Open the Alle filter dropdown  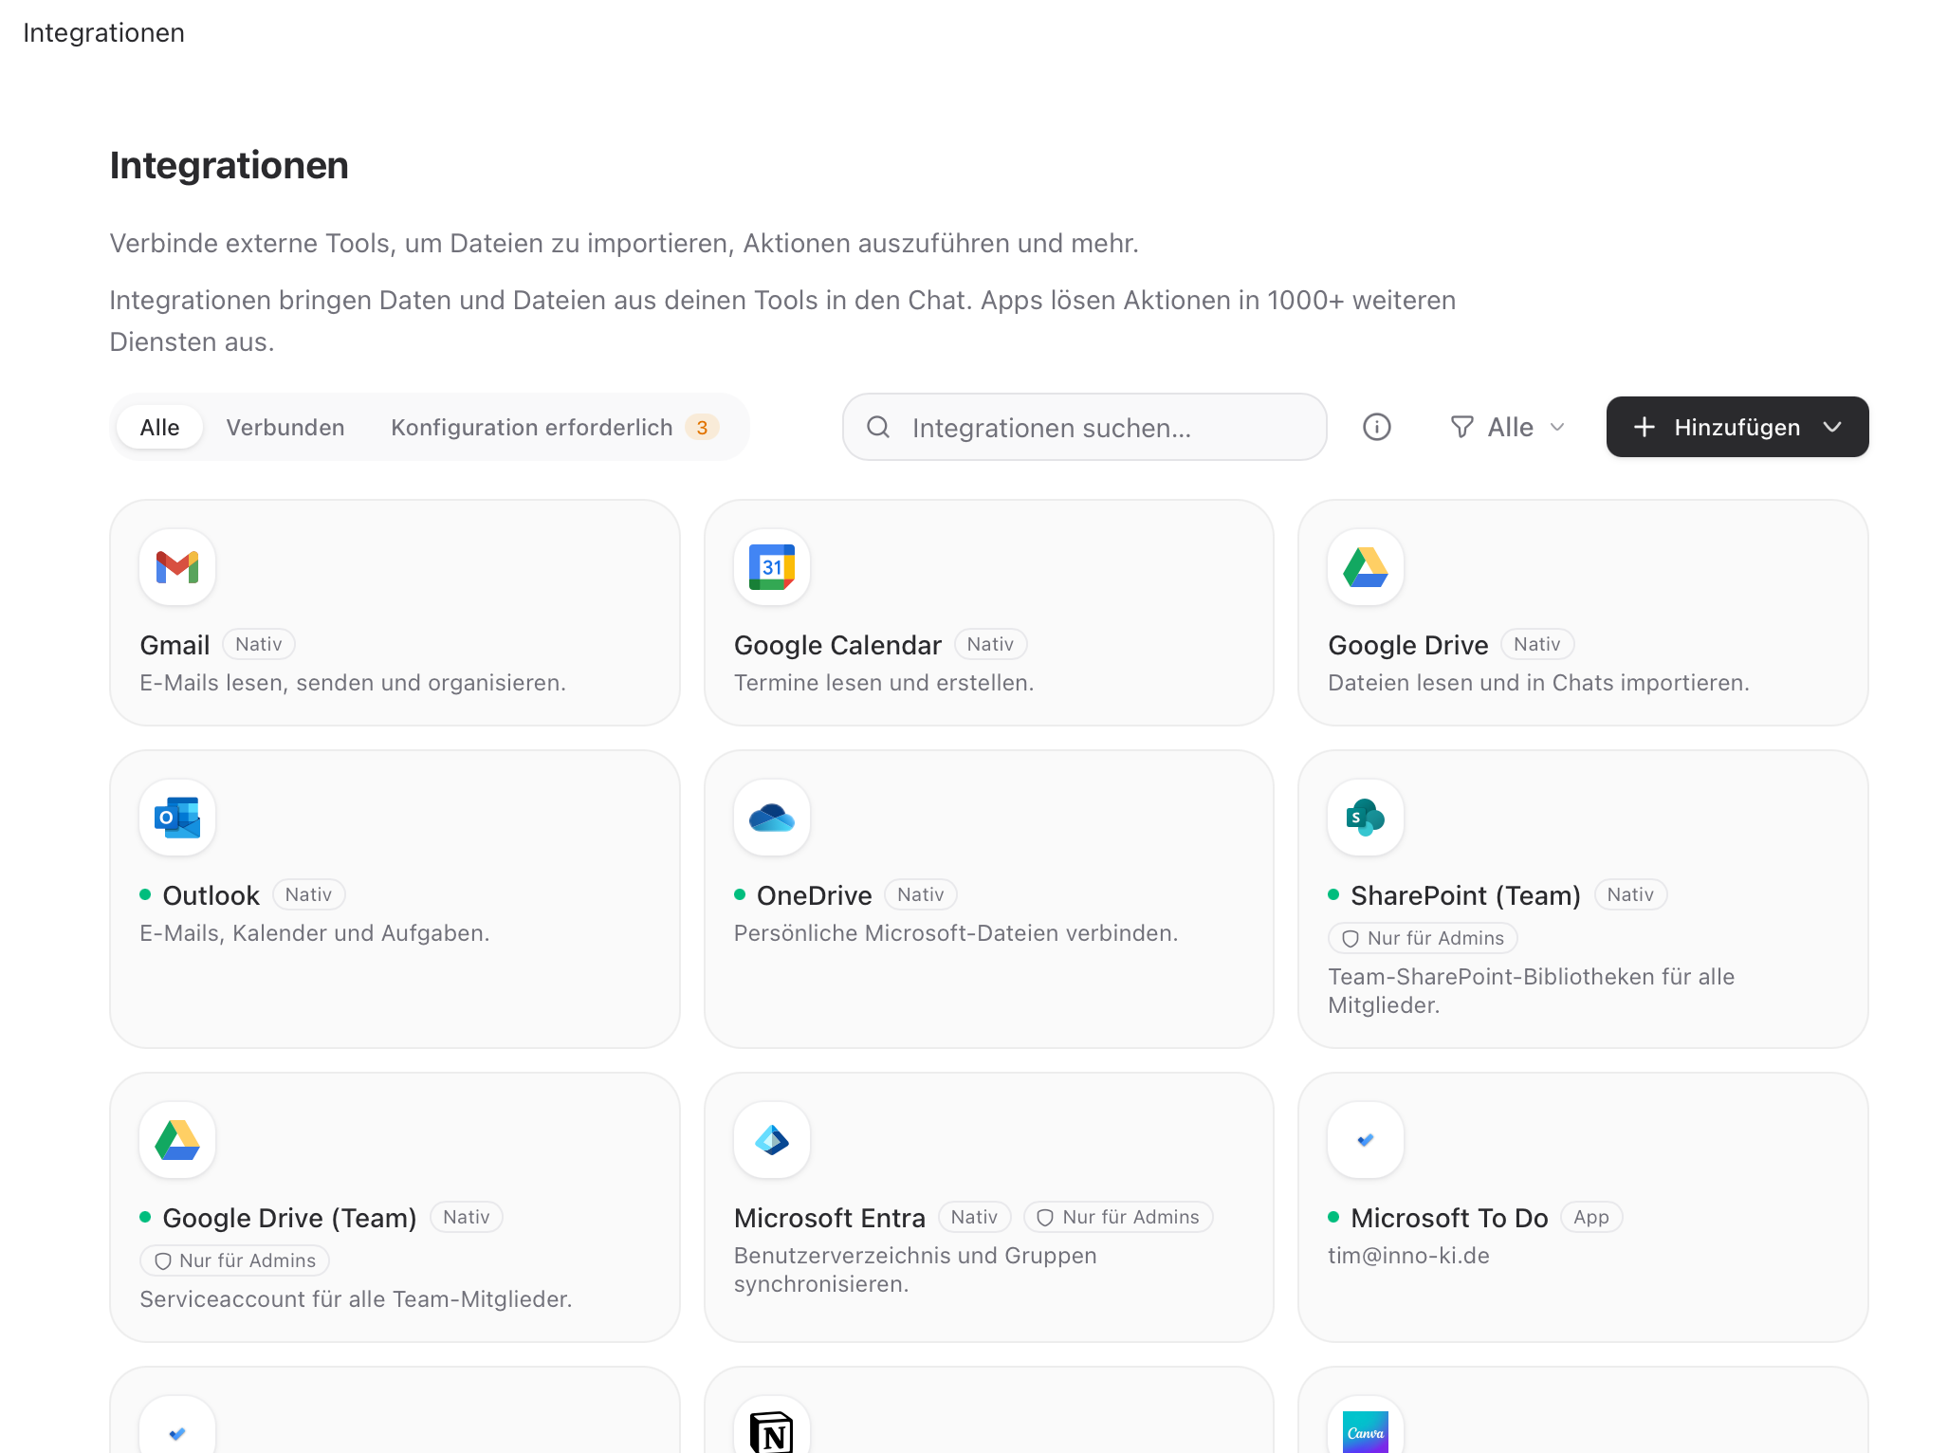coord(1508,428)
